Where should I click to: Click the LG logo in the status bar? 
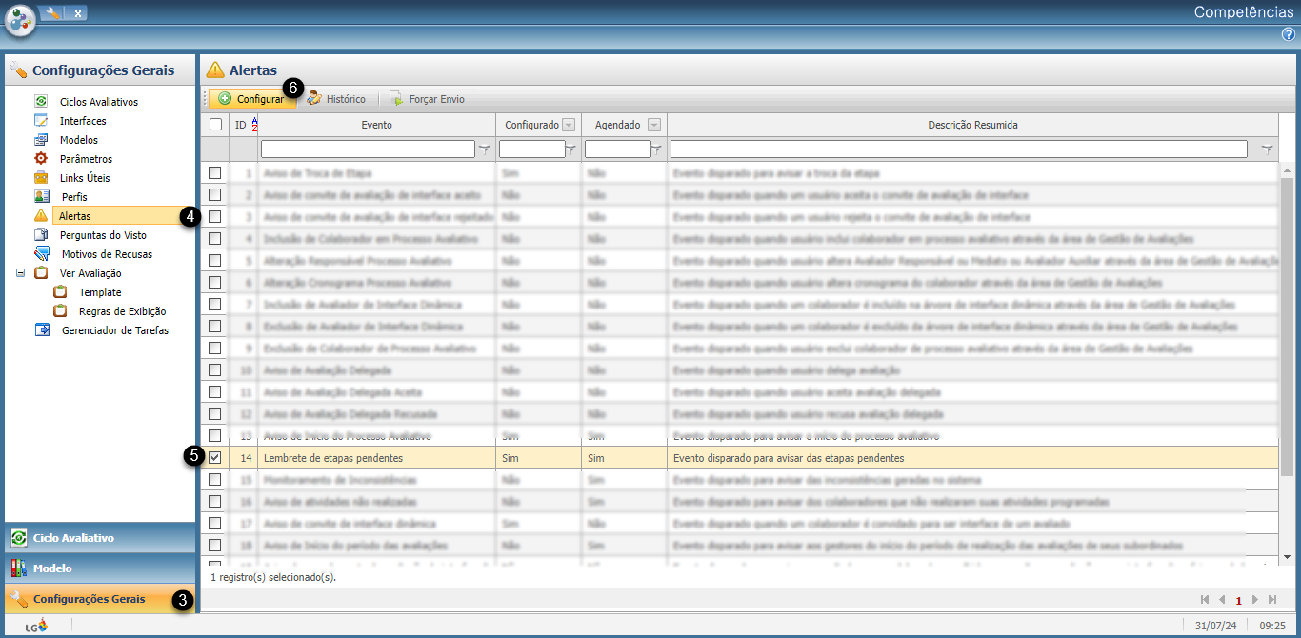pos(35,626)
